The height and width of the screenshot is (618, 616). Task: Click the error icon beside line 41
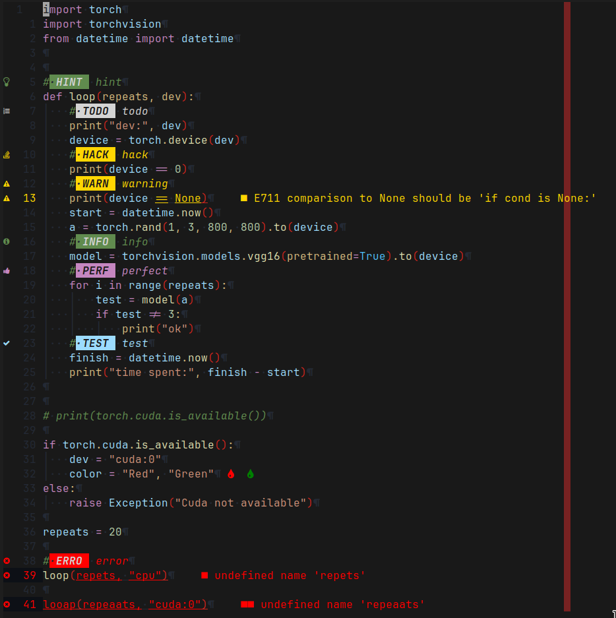click(6, 604)
